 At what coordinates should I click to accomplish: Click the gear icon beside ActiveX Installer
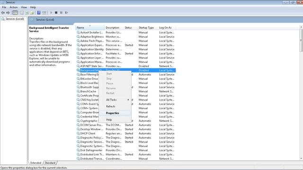[78, 33]
